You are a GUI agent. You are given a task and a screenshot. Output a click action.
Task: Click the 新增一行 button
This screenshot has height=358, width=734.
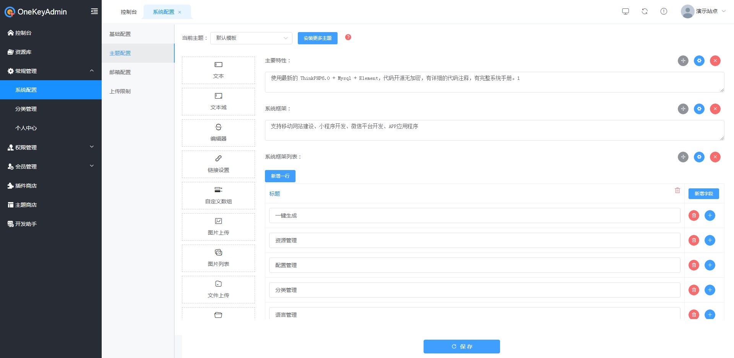click(x=280, y=176)
